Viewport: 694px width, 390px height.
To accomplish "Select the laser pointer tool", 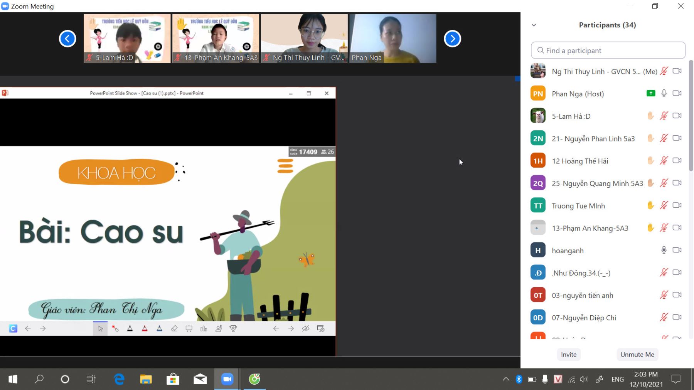I will (115, 329).
